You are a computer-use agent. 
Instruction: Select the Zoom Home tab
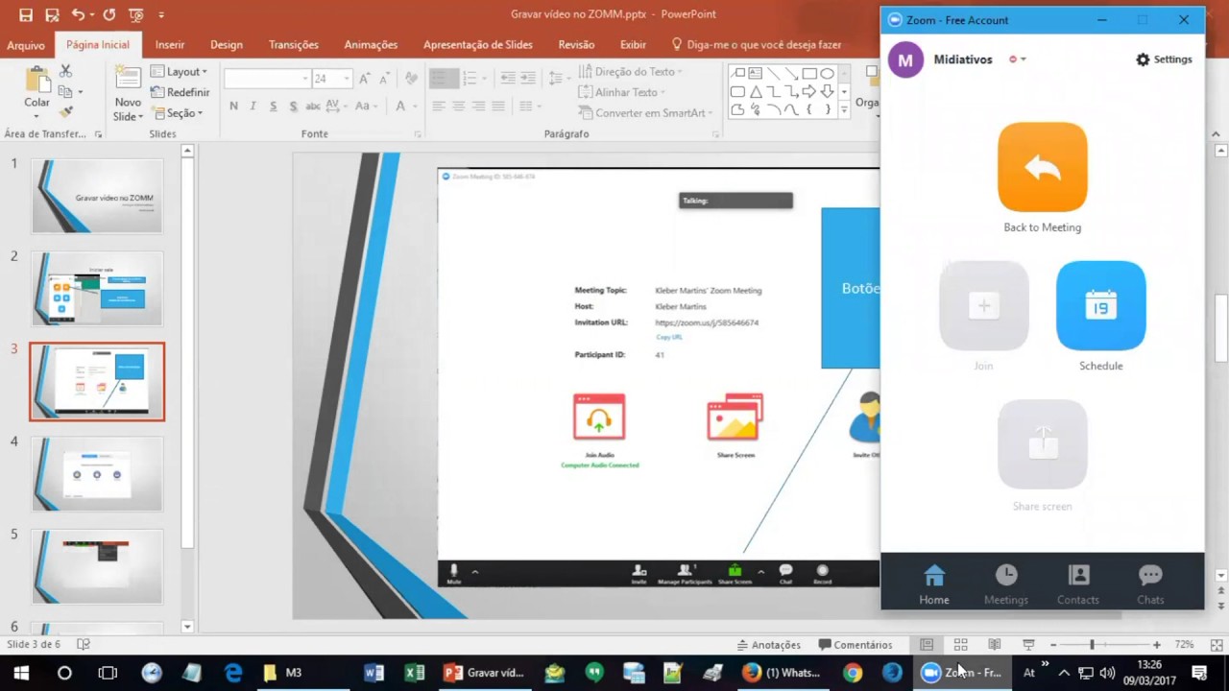click(x=934, y=584)
